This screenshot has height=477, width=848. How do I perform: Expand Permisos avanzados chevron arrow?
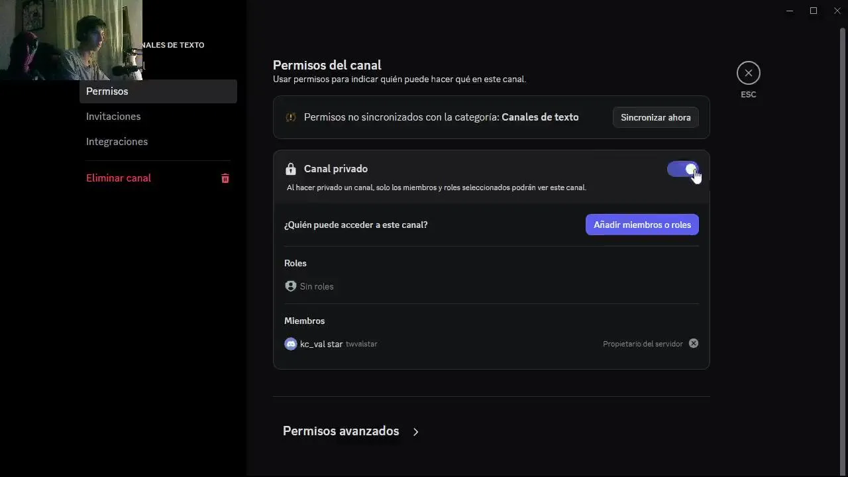pyautogui.click(x=416, y=432)
